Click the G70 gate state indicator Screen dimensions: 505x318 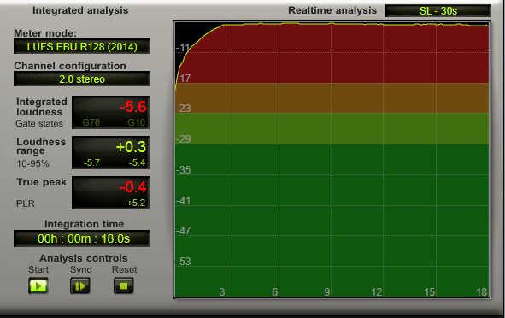click(91, 122)
